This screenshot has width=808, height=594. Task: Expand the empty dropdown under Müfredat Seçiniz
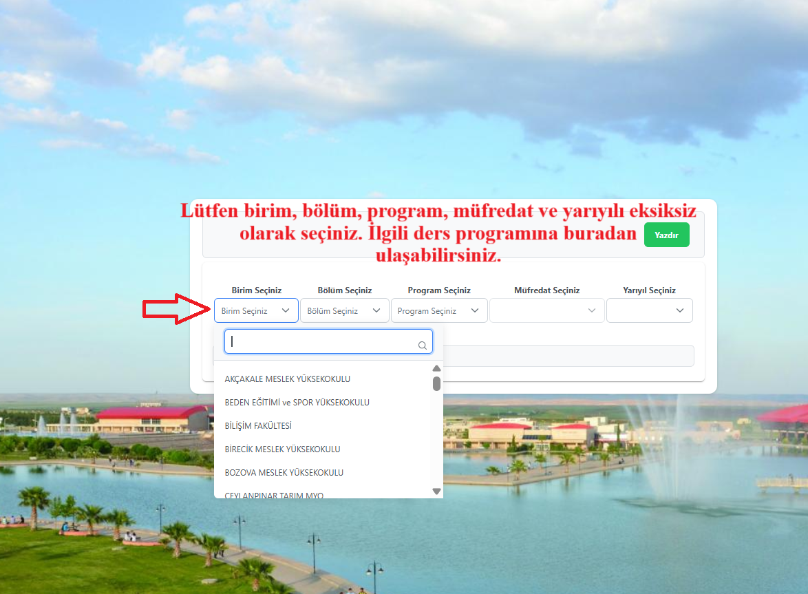546,310
